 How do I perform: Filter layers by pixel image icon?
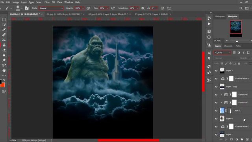[x=234, y=52]
